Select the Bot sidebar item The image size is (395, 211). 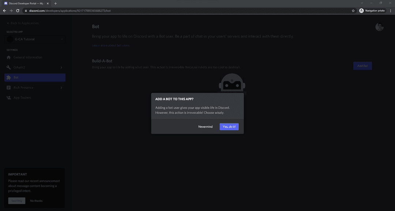tap(35, 78)
